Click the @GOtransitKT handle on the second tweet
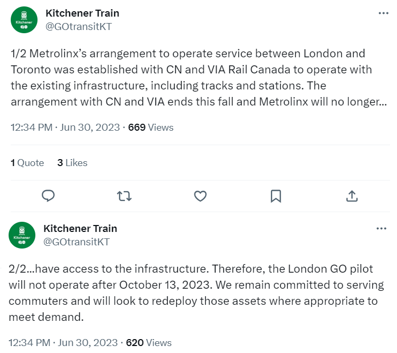Image resolution: width=397 pixels, height=353 pixels. coord(76,242)
